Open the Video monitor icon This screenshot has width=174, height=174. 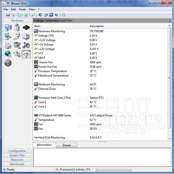point(8,37)
